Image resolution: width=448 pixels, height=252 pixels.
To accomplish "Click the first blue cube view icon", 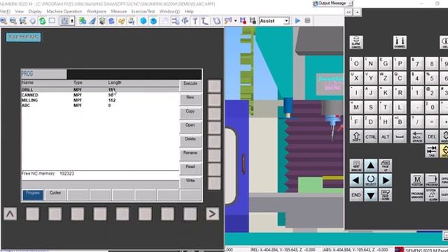I will pos(143,21).
